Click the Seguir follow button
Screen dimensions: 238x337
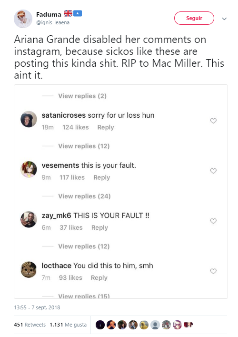pyautogui.click(x=194, y=18)
